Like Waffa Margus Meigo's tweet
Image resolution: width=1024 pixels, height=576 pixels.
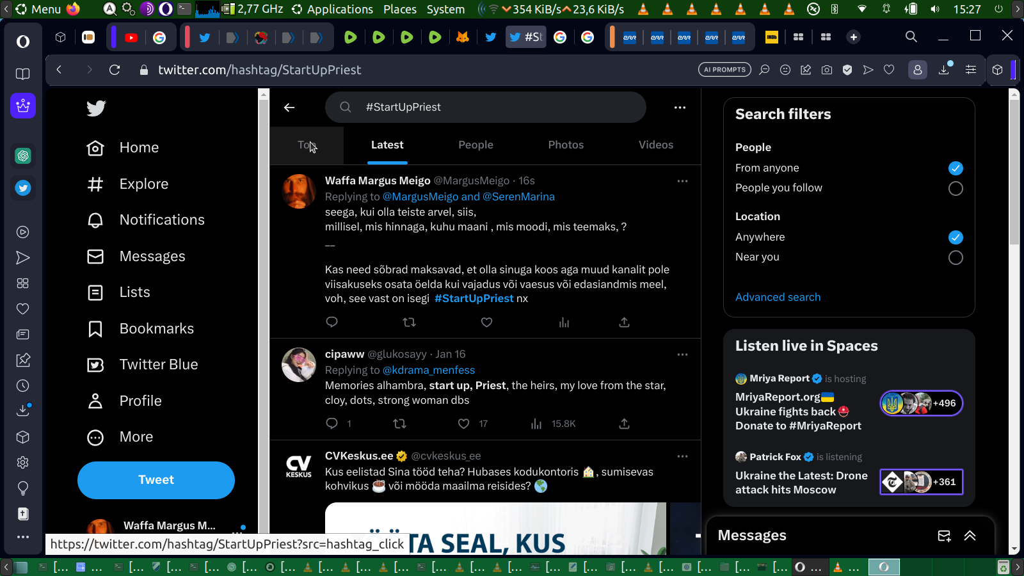(486, 322)
